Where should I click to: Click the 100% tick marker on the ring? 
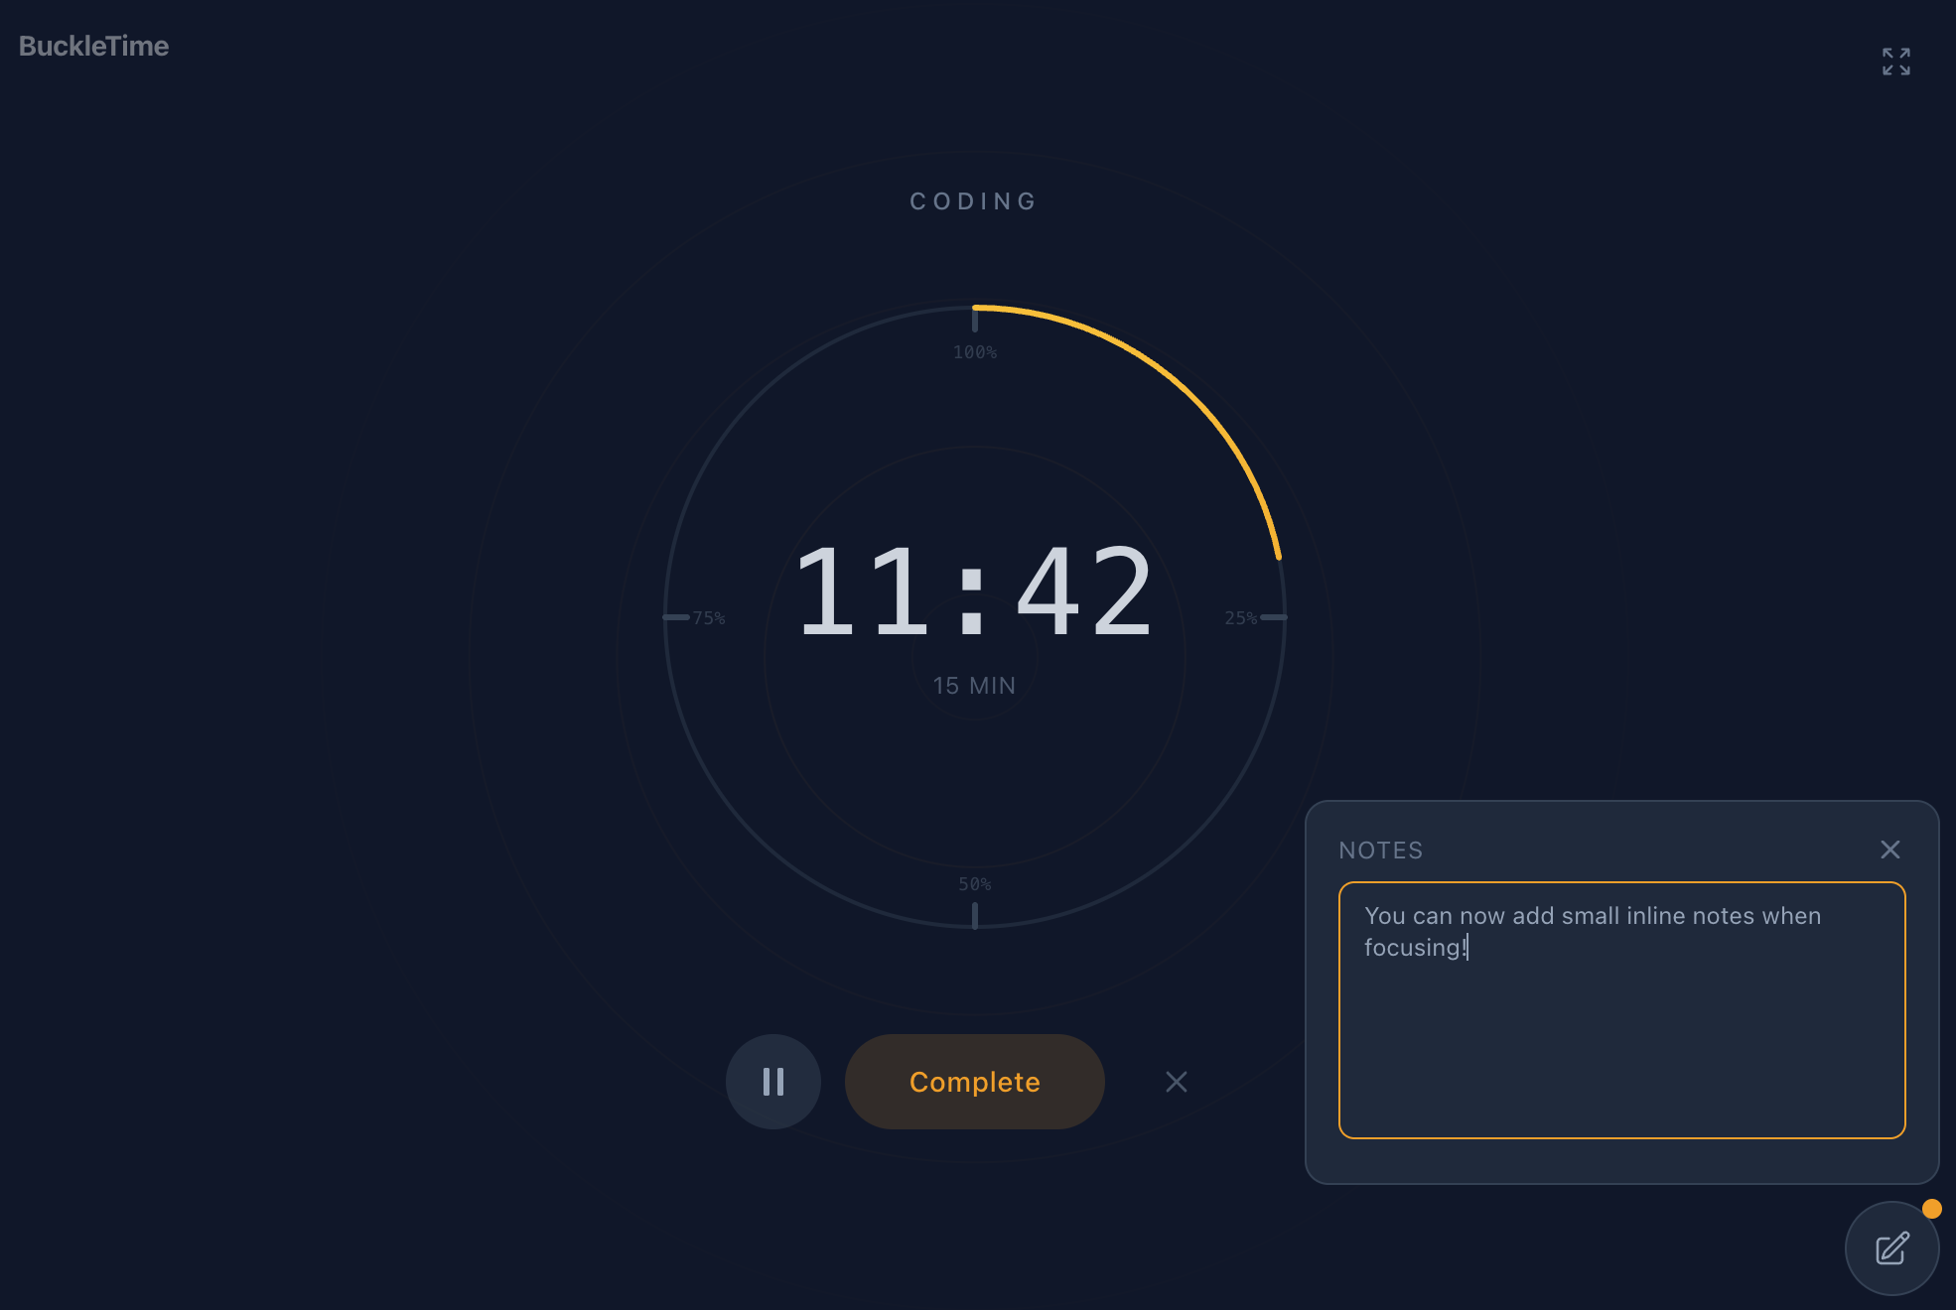(x=975, y=351)
